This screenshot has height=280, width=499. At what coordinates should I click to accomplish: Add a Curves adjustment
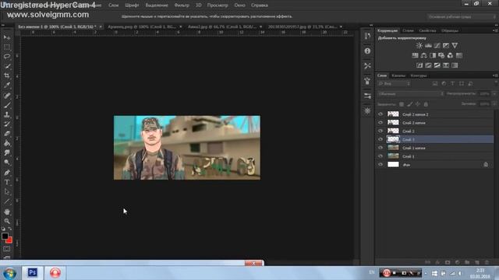(437, 45)
